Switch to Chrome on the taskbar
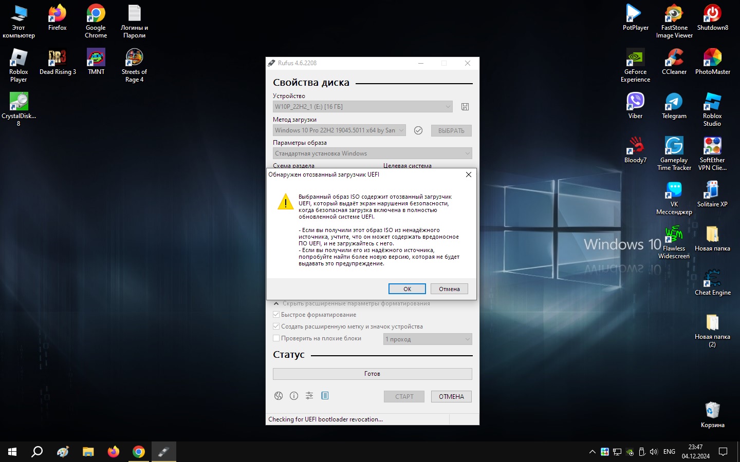The image size is (740, 462). (x=139, y=452)
